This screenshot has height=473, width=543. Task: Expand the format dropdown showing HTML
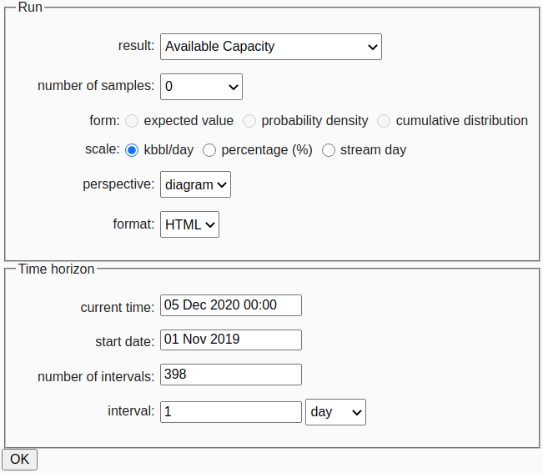[189, 224]
